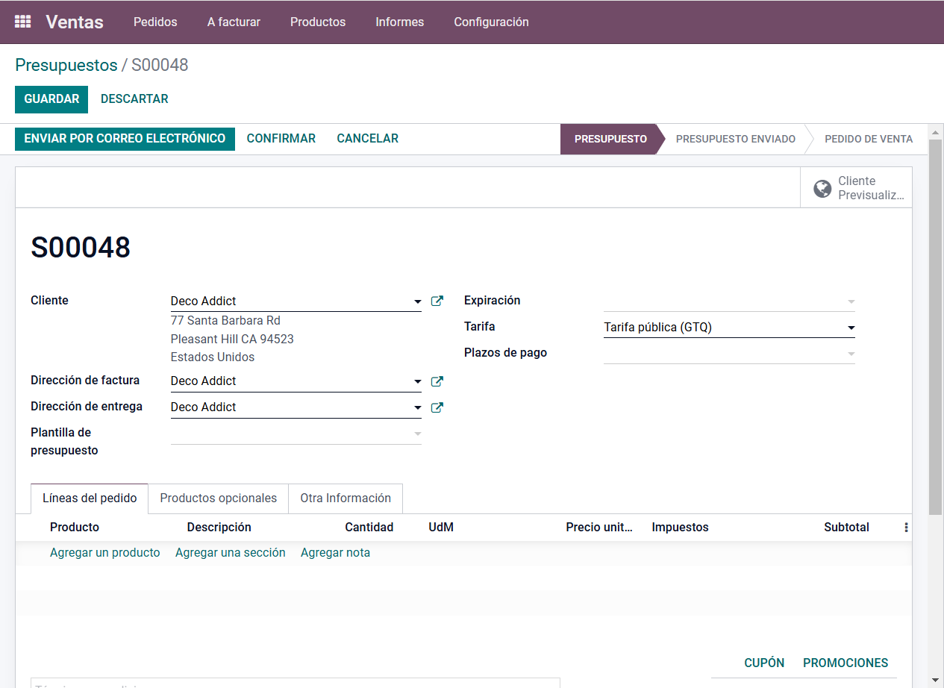Expand the Tarifa pricelist dropdown
944x688 pixels.
850,328
